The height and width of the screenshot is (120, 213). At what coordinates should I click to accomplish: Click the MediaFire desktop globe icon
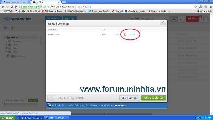tap(49, 105)
